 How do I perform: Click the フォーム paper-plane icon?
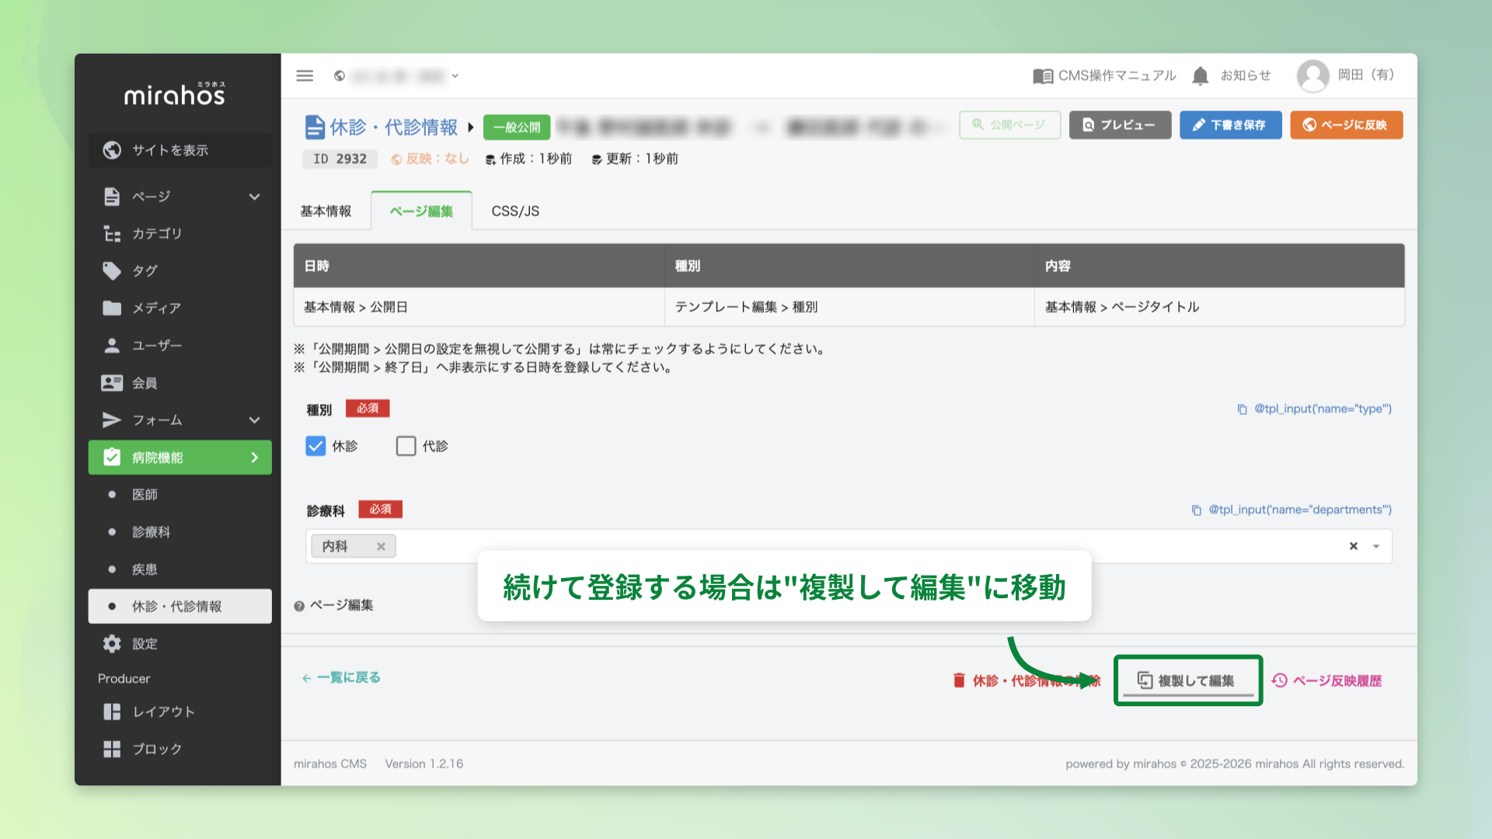pyautogui.click(x=112, y=420)
